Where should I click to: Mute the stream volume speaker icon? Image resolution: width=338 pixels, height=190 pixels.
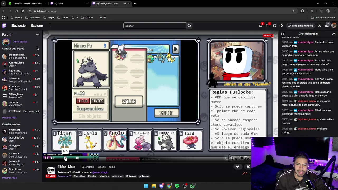(x=52, y=158)
